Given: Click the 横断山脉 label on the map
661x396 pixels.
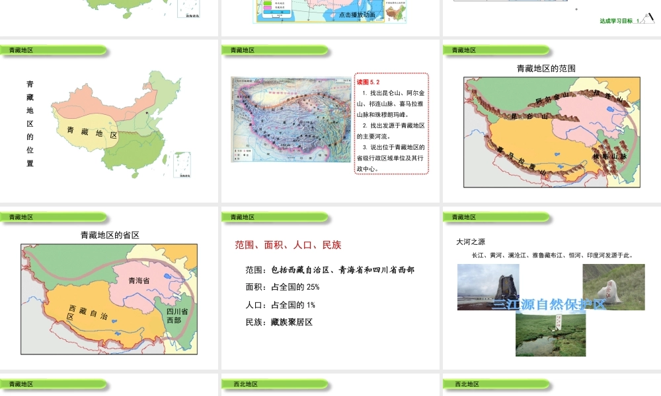Looking at the screenshot, I should (x=609, y=156).
